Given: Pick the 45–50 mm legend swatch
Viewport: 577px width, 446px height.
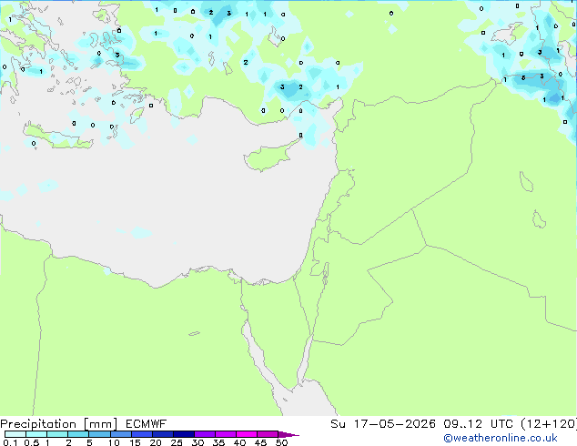Looking at the screenshot, I should click(x=268, y=434).
